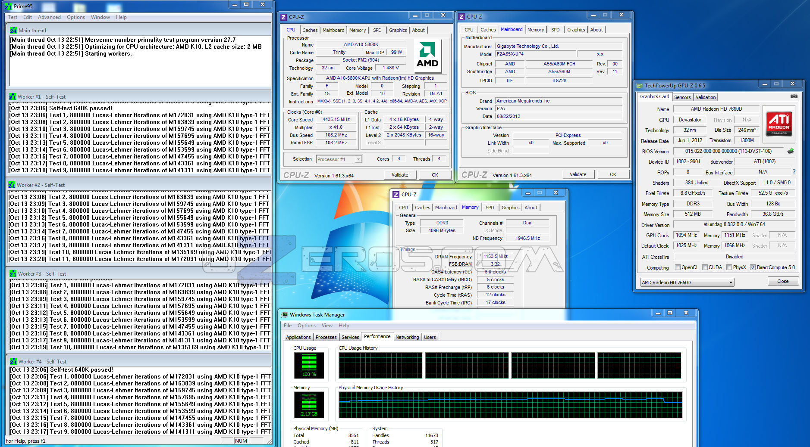The height and width of the screenshot is (447, 810).
Task: Click the CPU name AMD A10-5800K
Action: (x=361, y=44)
